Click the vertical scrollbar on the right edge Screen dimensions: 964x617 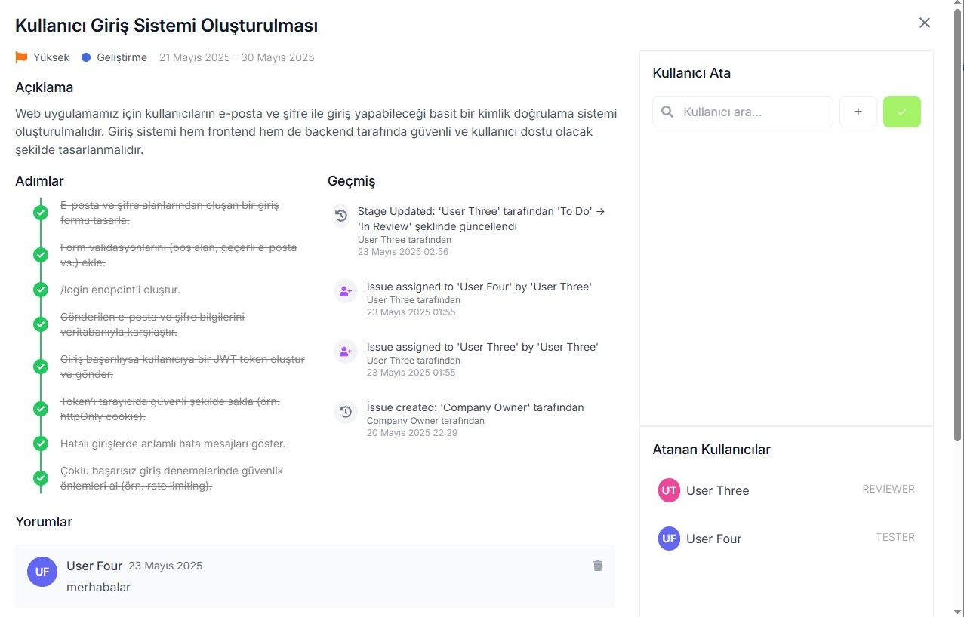[958, 226]
